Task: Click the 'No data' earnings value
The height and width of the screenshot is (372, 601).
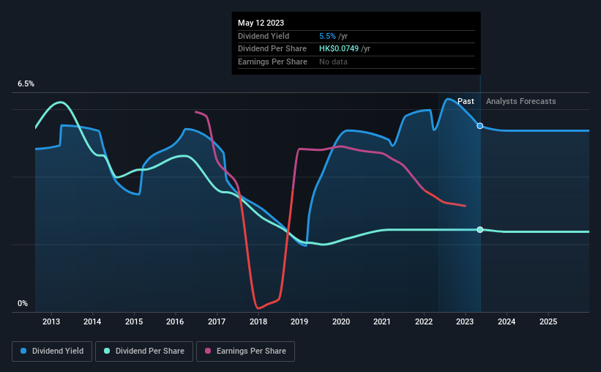Action: pyautogui.click(x=334, y=62)
